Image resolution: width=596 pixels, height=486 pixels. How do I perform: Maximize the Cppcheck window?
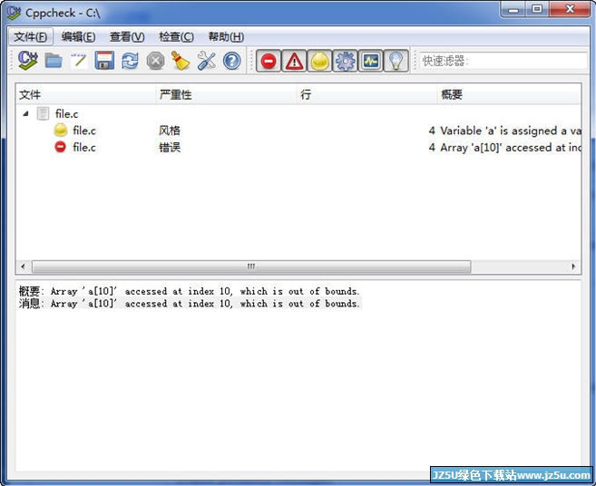tap(537, 9)
